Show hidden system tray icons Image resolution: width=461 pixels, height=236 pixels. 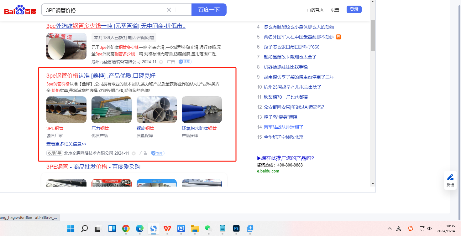(390, 228)
